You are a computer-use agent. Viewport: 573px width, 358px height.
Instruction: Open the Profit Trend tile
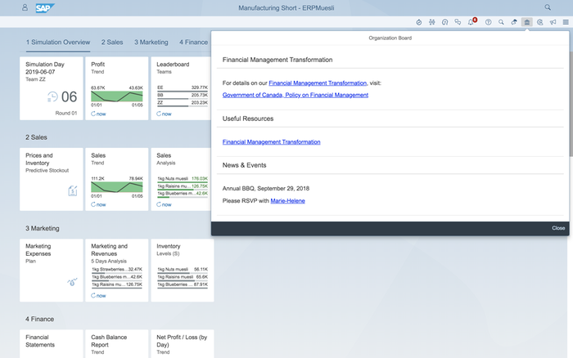click(x=116, y=87)
